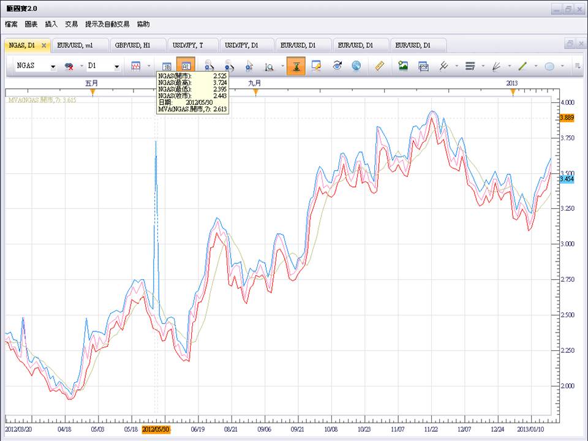The image size is (588, 441).
Task: Click the MVA(NGAS 開市,7) indicator label
Action: (42, 100)
